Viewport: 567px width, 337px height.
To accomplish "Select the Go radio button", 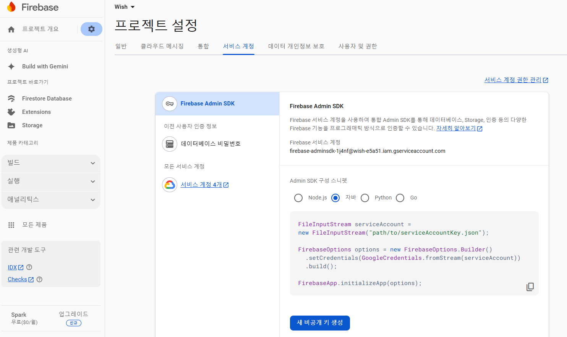I will [400, 198].
